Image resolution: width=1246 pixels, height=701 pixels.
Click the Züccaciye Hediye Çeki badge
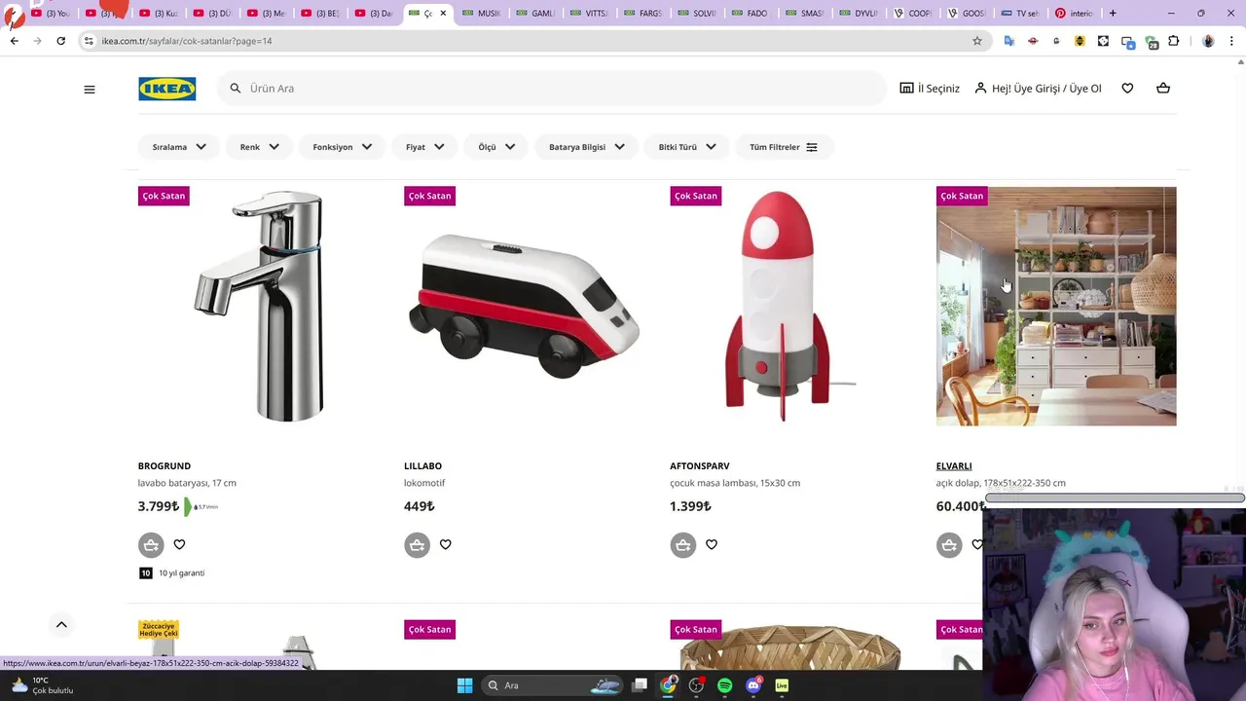[159, 630]
